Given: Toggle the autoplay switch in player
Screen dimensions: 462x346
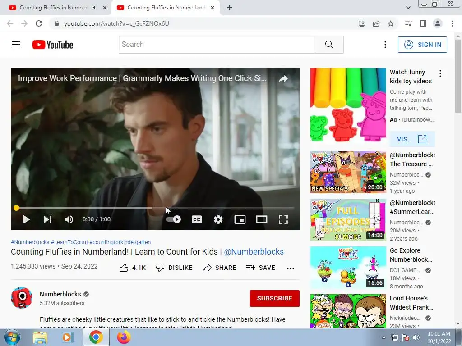Looking at the screenshot, I should 174,219.
